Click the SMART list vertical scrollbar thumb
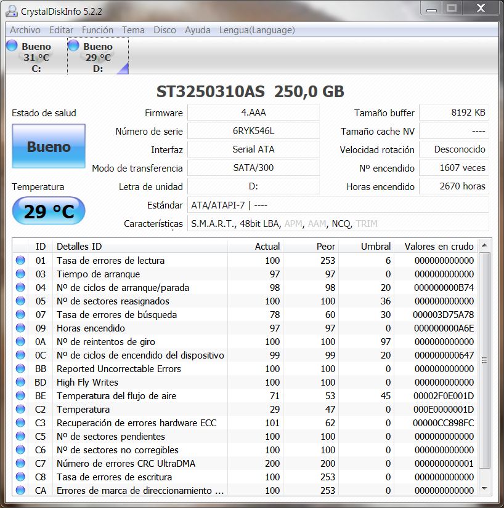Image resolution: width=504 pixels, height=508 pixels. (x=484, y=360)
